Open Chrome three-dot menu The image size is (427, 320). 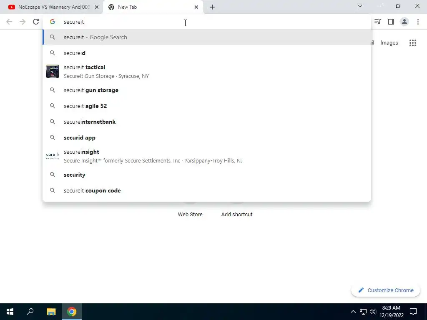click(418, 22)
